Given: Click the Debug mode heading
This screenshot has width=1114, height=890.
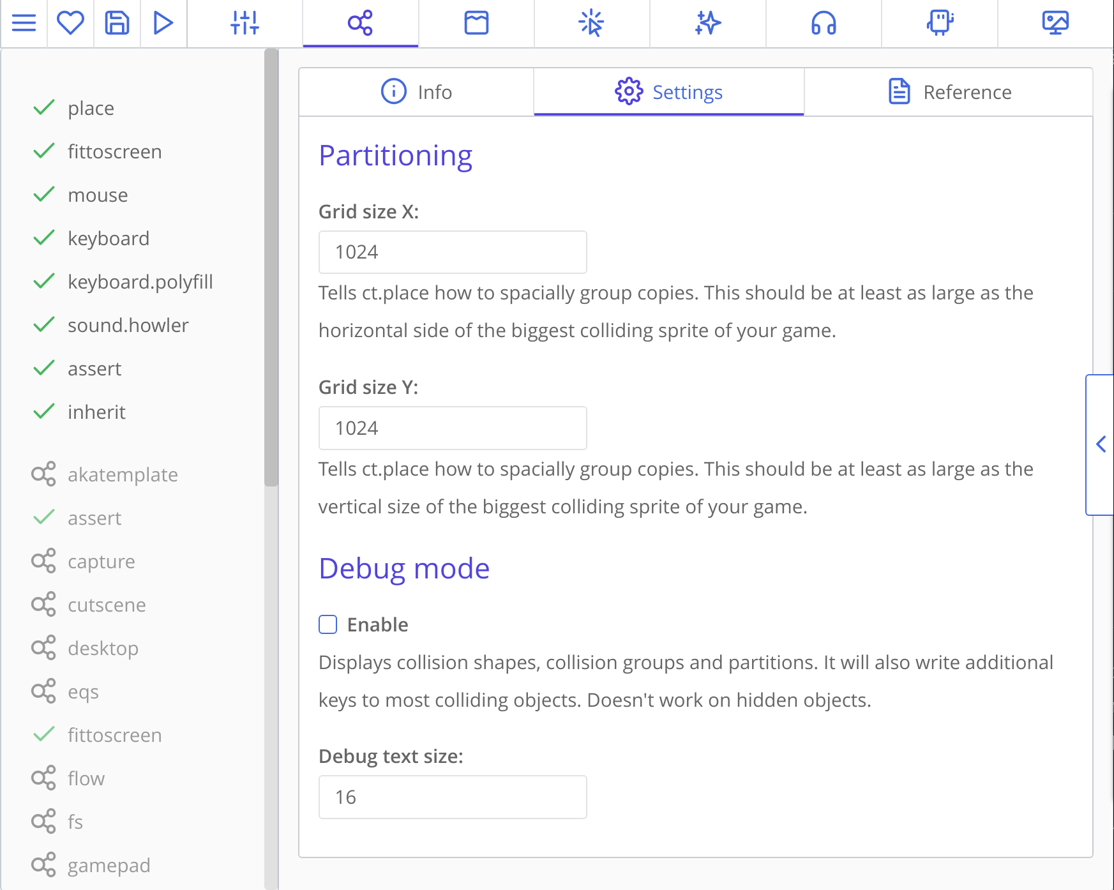Looking at the screenshot, I should tap(404, 569).
